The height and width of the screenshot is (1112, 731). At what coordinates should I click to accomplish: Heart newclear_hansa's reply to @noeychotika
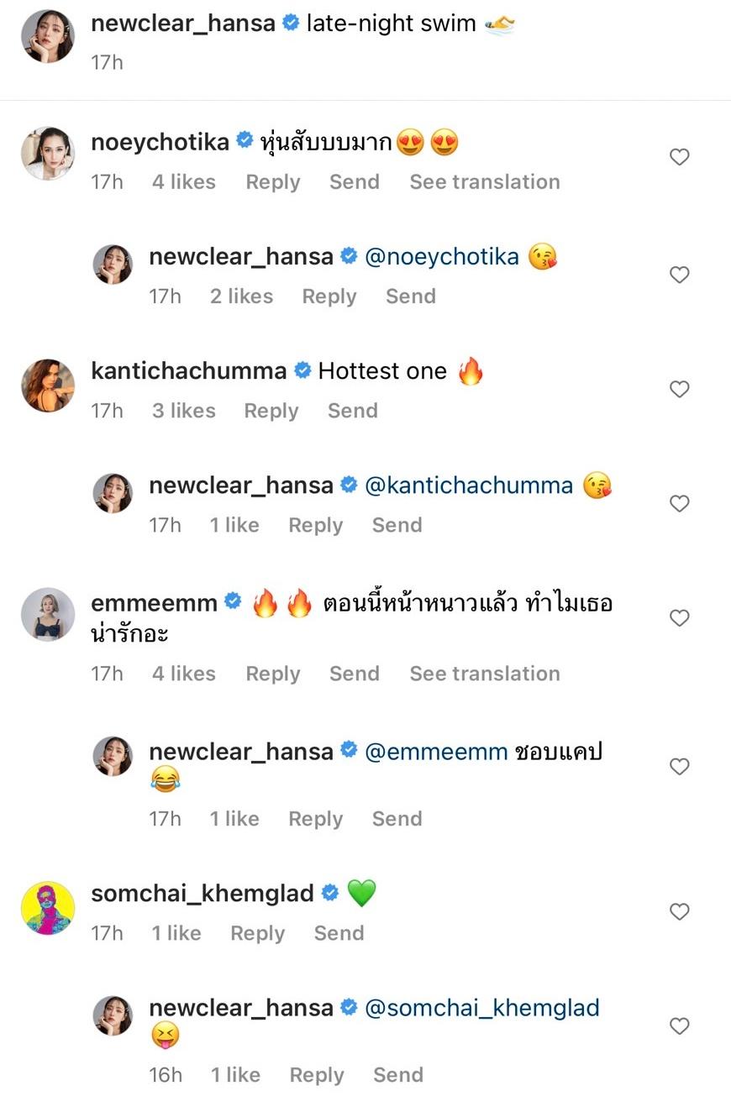679,275
